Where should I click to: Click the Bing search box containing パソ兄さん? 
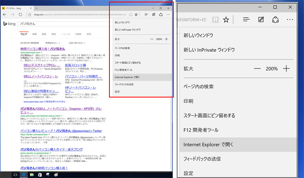[x=64, y=24]
